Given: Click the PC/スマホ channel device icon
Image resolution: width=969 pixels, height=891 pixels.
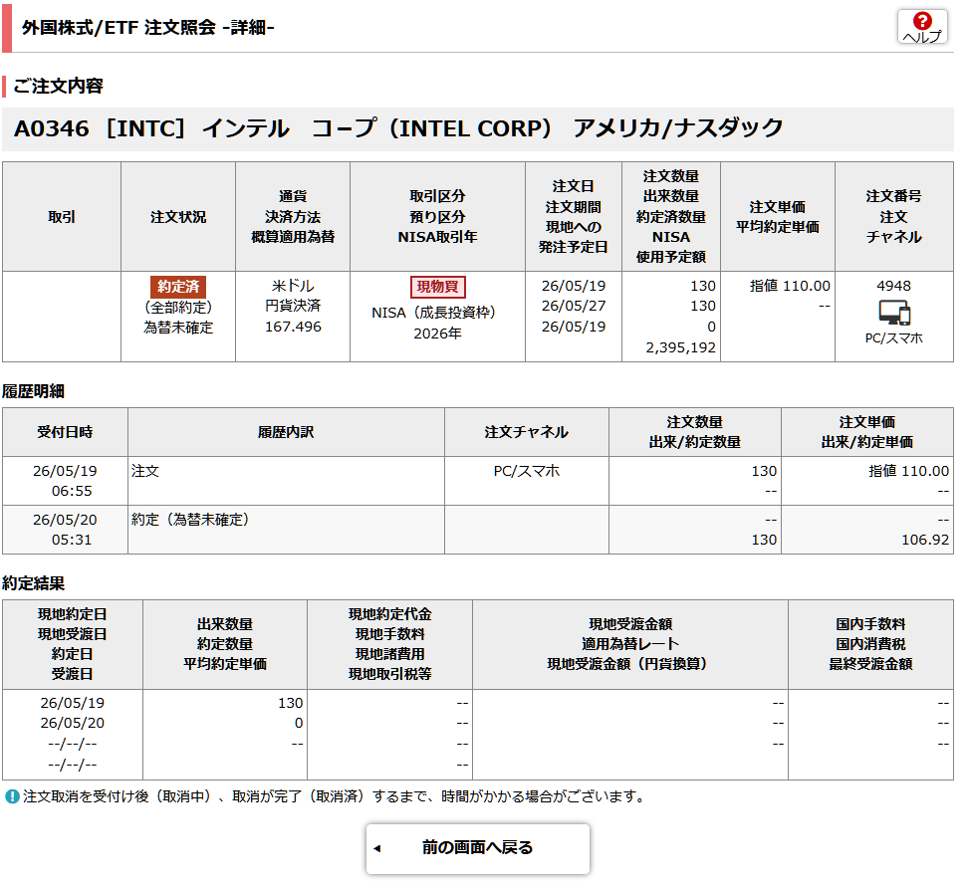Looking at the screenshot, I should tap(893, 313).
